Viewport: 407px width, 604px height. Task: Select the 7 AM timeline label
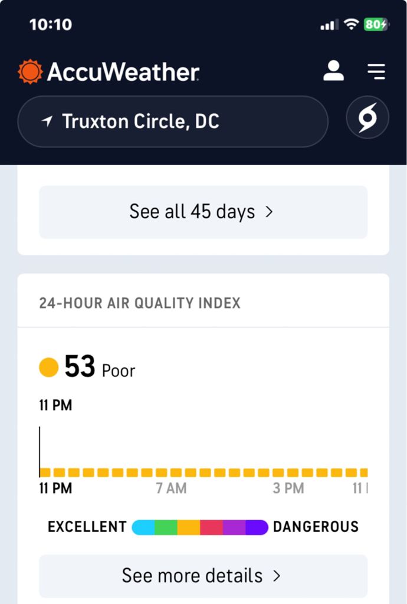pyautogui.click(x=171, y=488)
